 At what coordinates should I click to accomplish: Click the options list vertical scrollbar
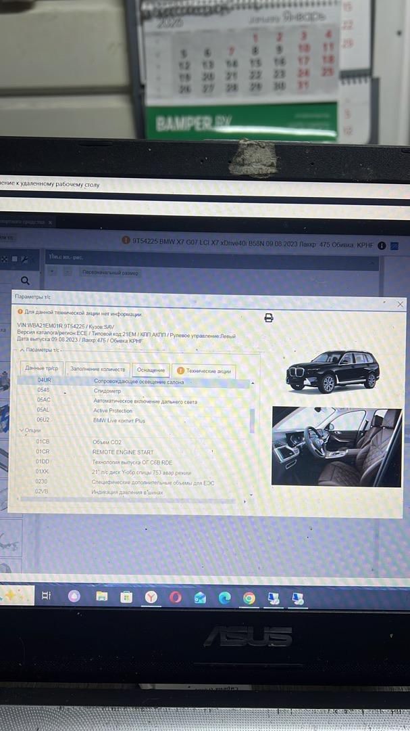[x=252, y=421]
